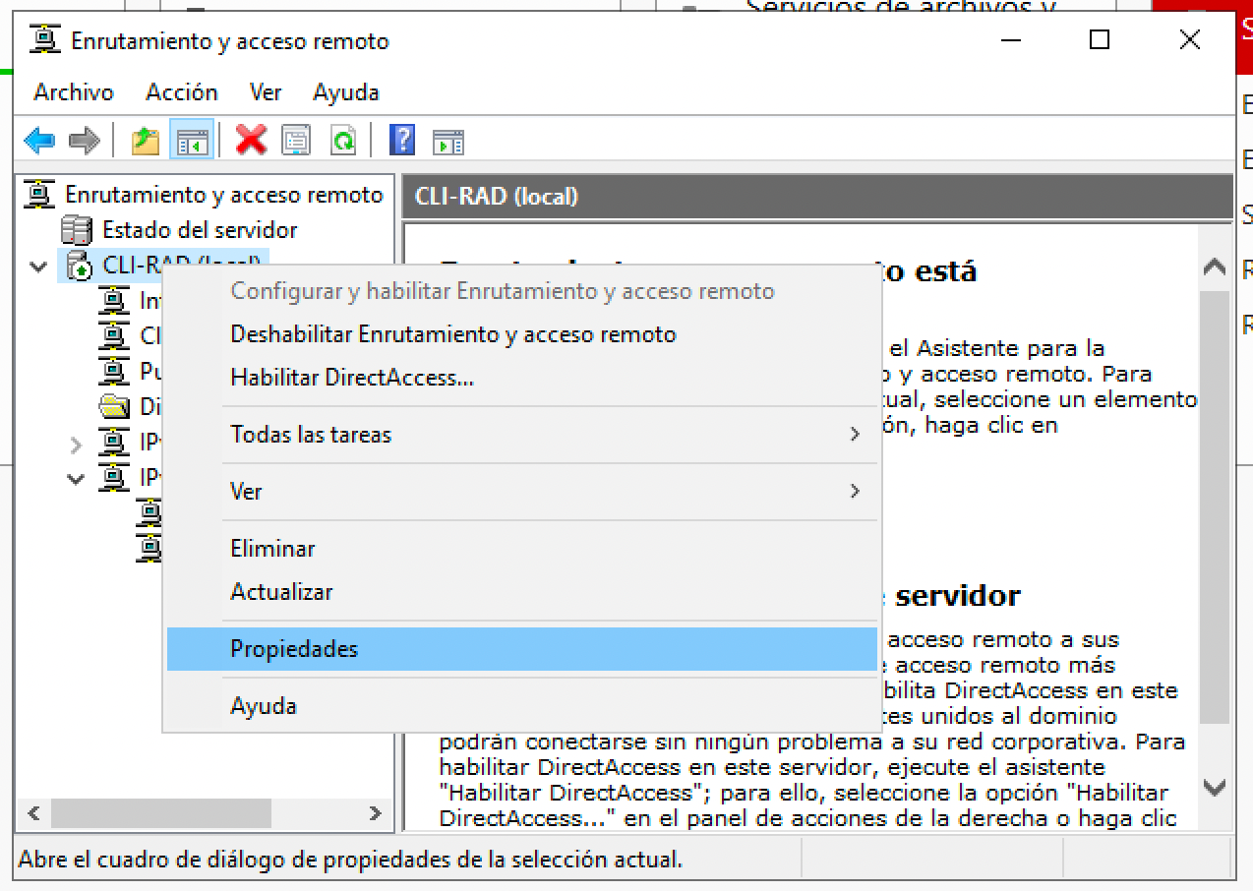The height and width of the screenshot is (891, 1253).
Task: Open the Help toolbar icon
Action: tap(400, 139)
